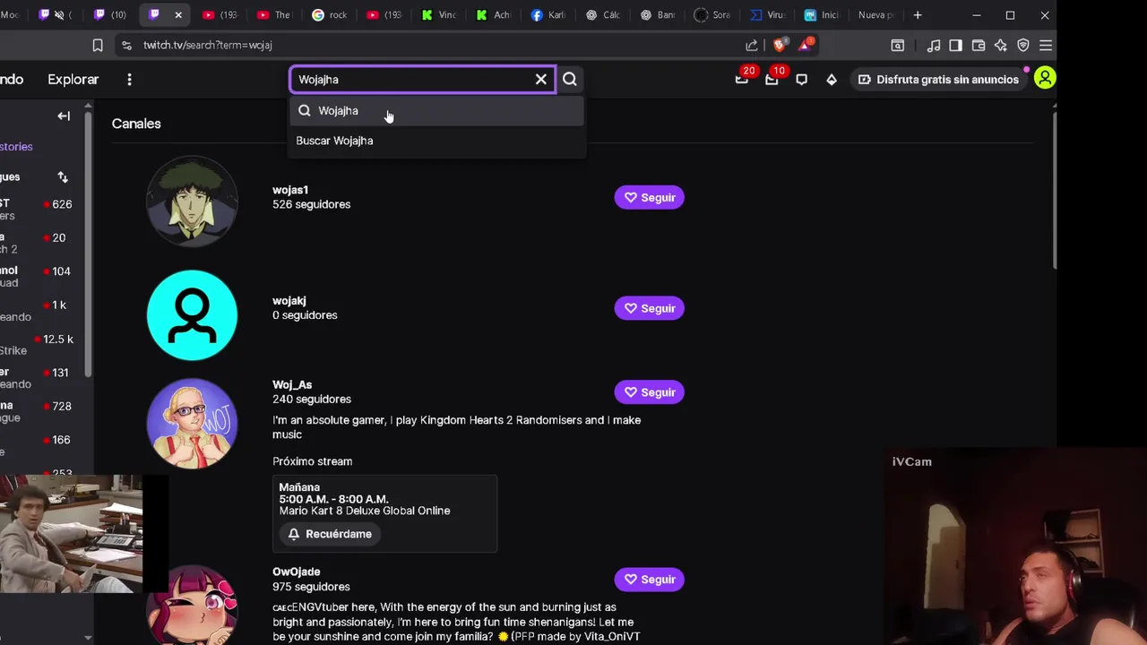Switch to the Twitch (10) tab

(111, 15)
